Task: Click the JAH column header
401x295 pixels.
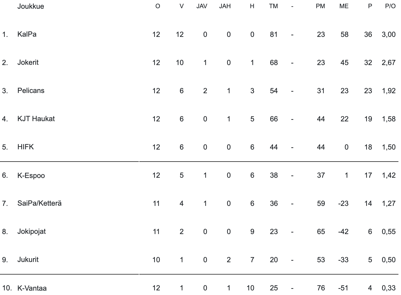Action: [x=225, y=6]
